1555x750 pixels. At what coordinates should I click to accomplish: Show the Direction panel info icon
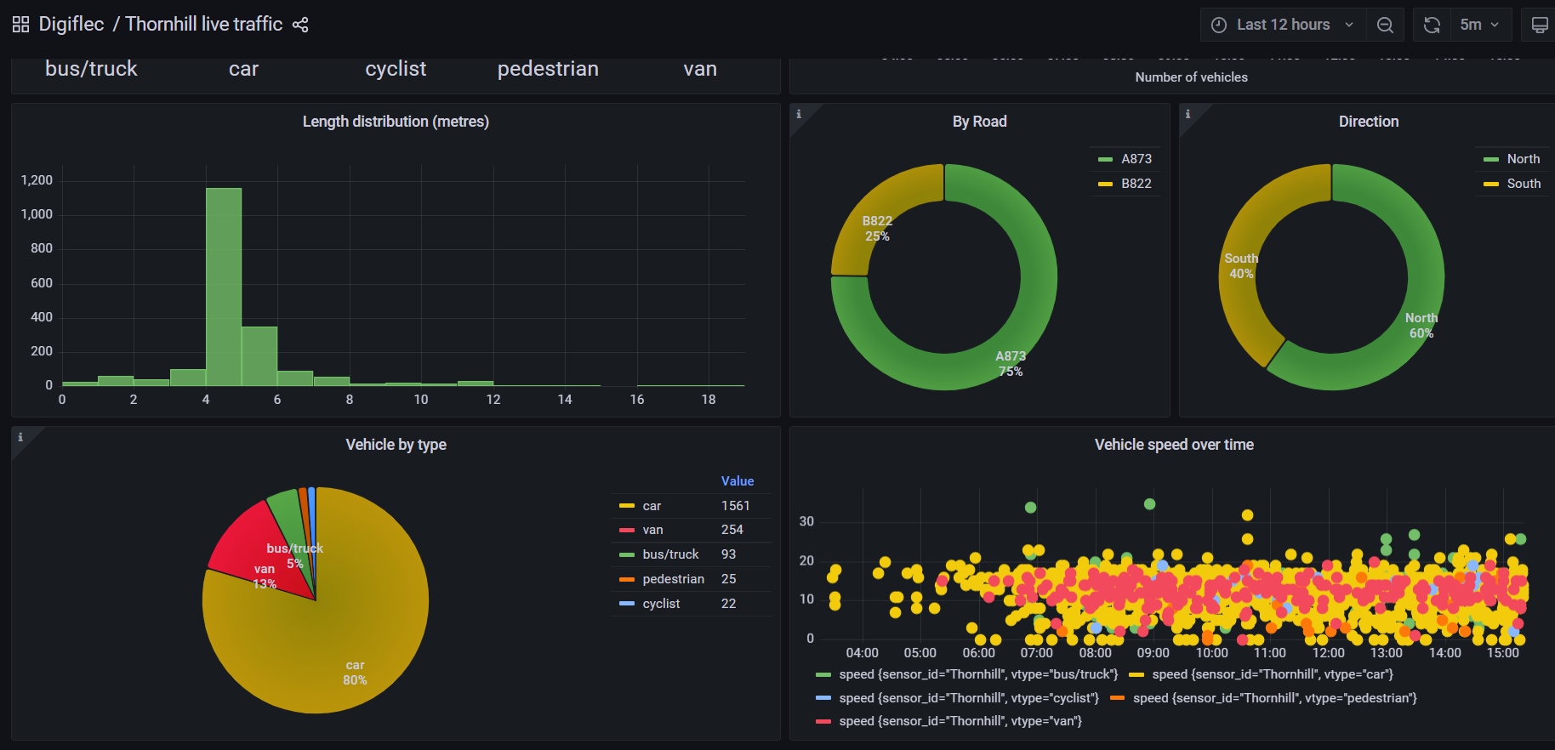point(1188,114)
